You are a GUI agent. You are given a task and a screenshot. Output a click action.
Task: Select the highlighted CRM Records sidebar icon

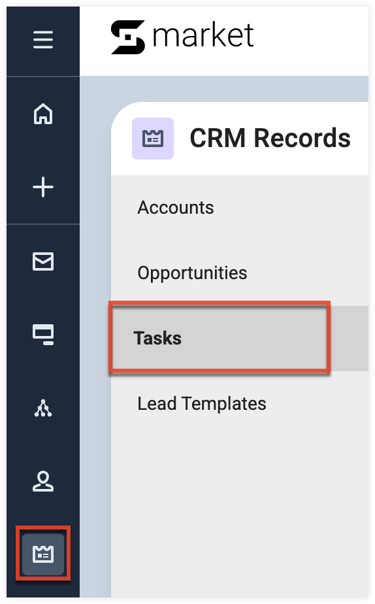click(42, 554)
